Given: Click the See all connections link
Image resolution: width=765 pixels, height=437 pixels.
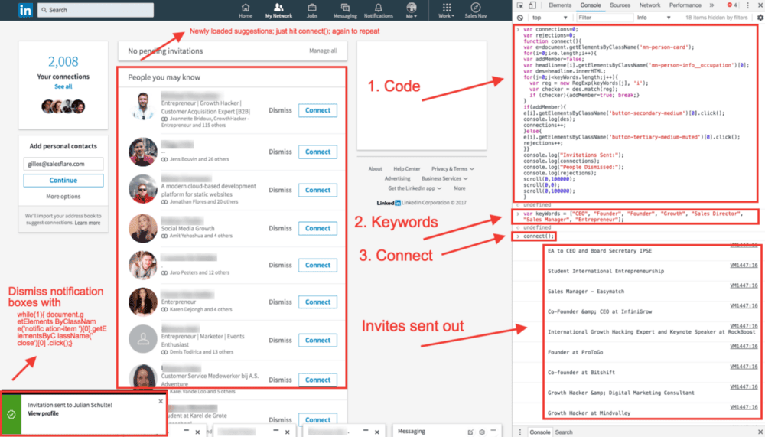Looking at the screenshot, I should [x=63, y=86].
